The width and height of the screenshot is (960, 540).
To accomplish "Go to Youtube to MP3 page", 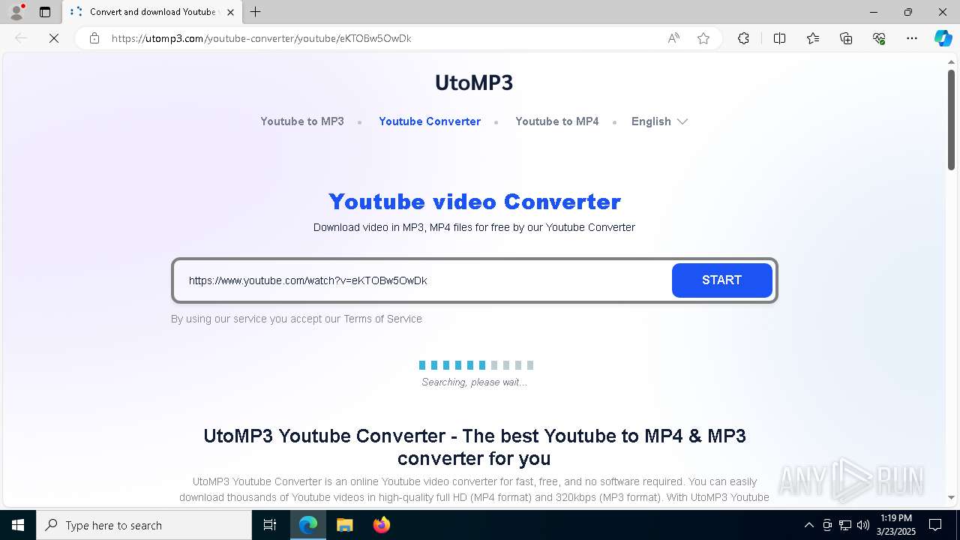I will (302, 121).
